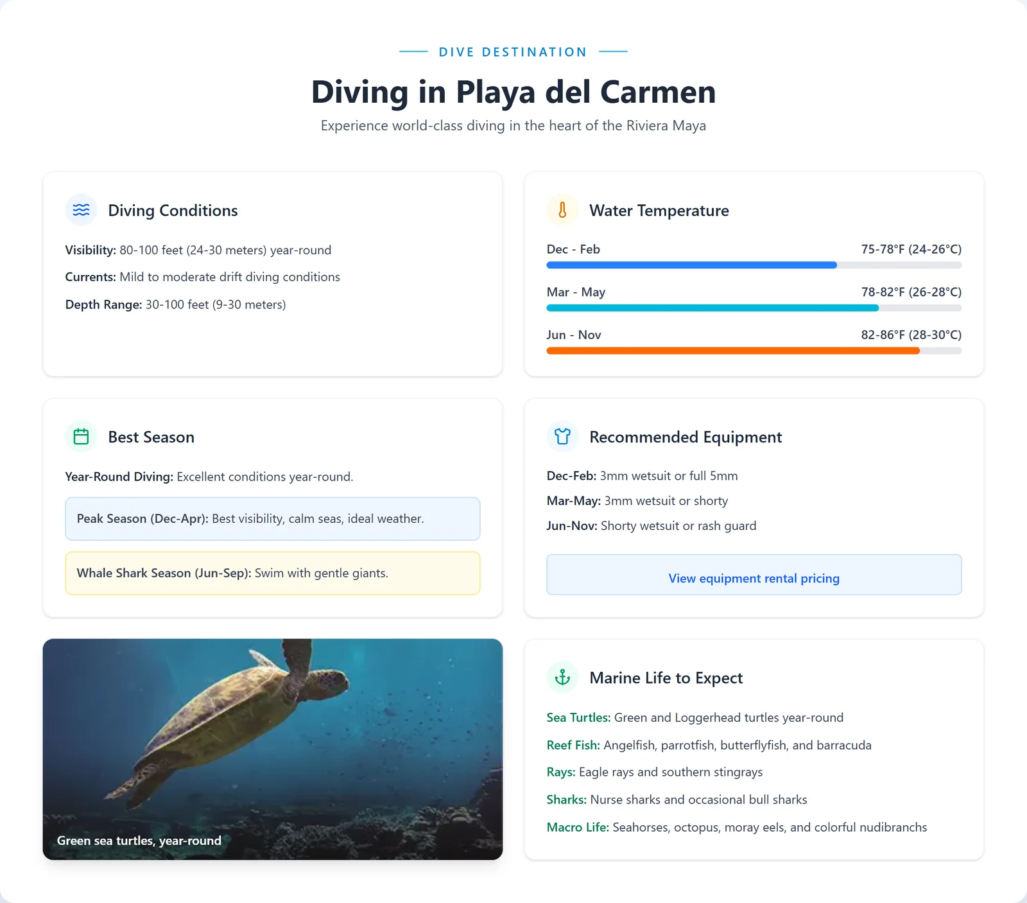Select the Peak Season (Dec-Apr) info box
Viewport: 1027px width, 903px height.
pyautogui.click(x=273, y=519)
